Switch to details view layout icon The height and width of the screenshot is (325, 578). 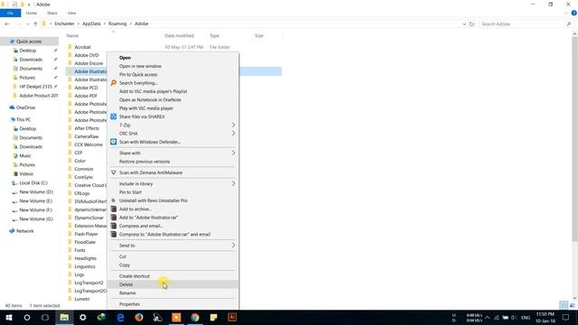pos(564,305)
